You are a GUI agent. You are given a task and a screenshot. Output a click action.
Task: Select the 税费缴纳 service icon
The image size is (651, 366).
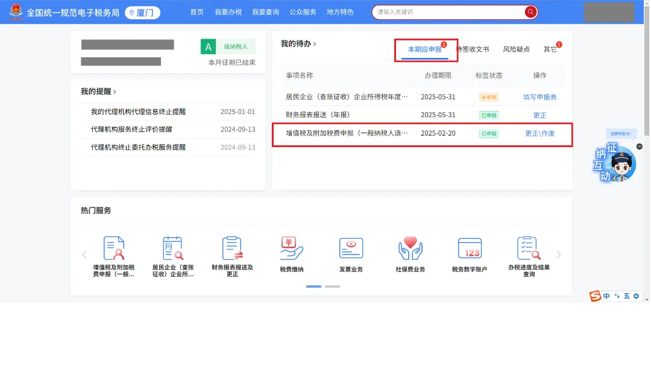click(x=292, y=248)
